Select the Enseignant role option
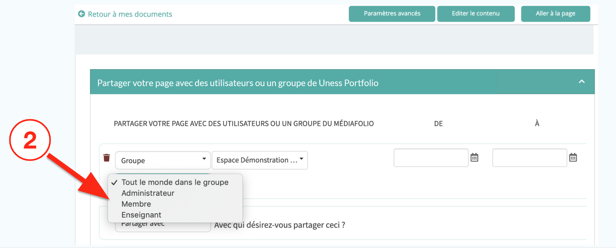The width and height of the screenshot is (616, 248). click(x=141, y=215)
